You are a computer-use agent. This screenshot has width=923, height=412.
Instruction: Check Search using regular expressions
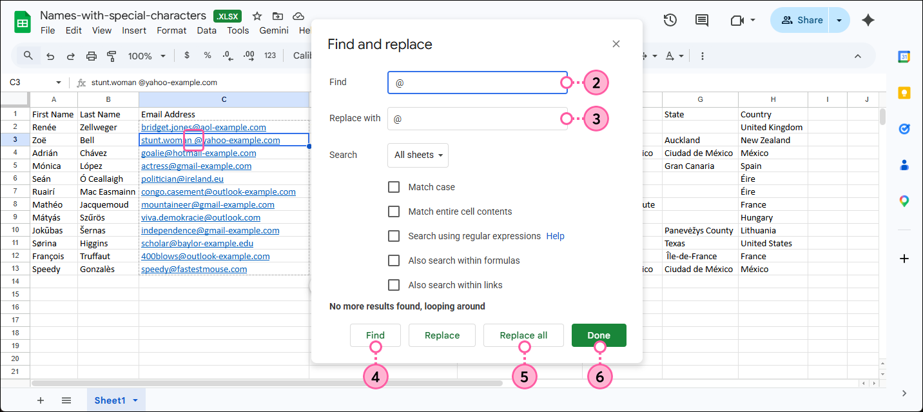pos(394,236)
